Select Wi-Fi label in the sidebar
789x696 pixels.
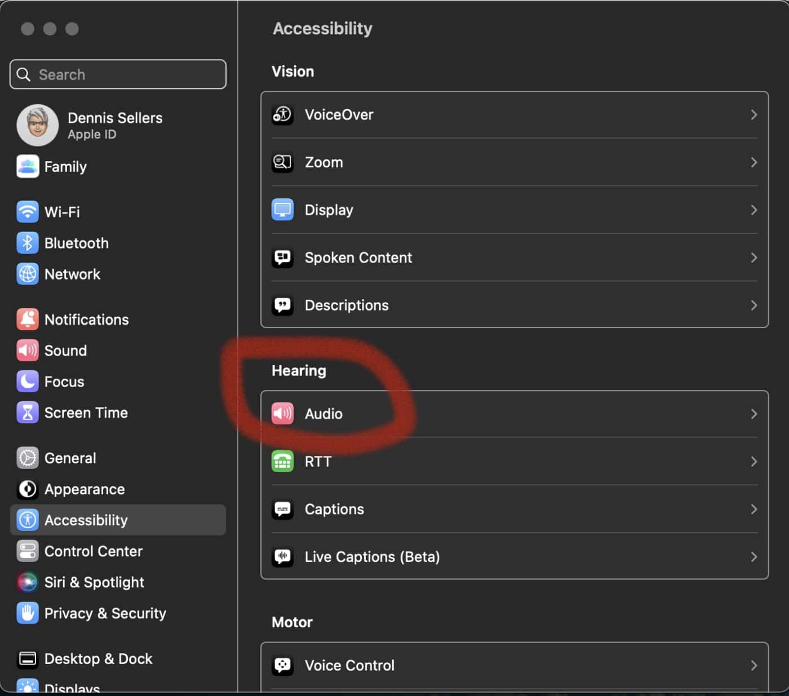pos(62,212)
